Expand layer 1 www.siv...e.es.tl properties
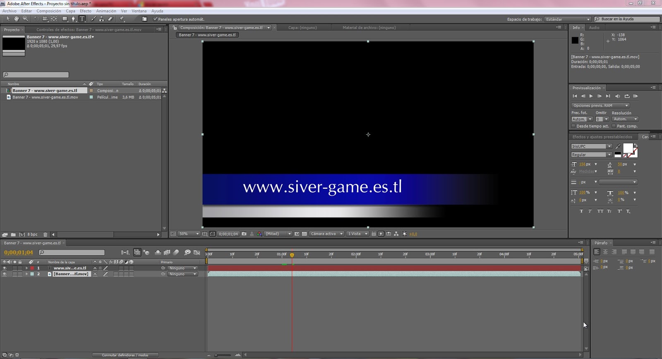662x359 pixels. (x=27, y=268)
